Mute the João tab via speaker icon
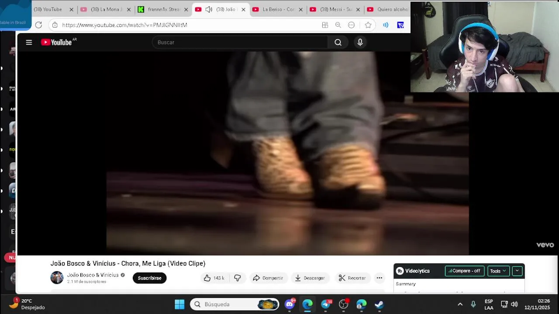The height and width of the screenshot is (314, 559). [209, 9]
